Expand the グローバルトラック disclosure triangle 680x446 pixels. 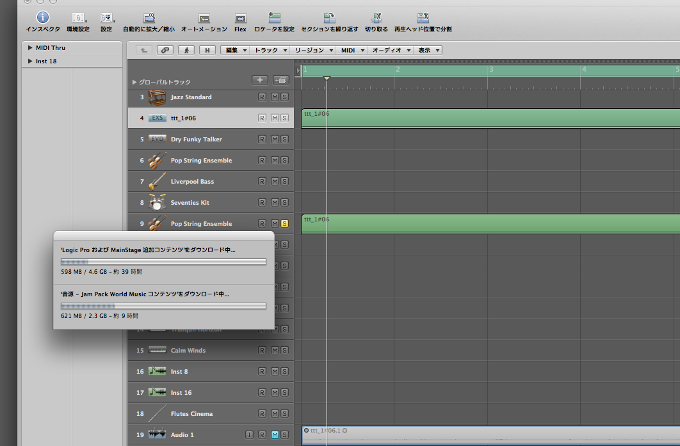point(134,82)
